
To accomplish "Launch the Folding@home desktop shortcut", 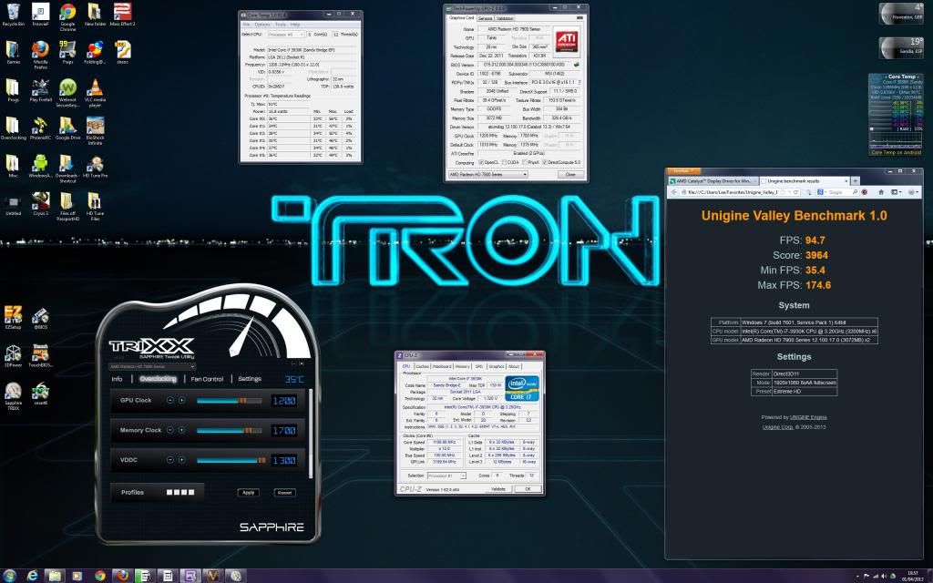I will [95, 52].
